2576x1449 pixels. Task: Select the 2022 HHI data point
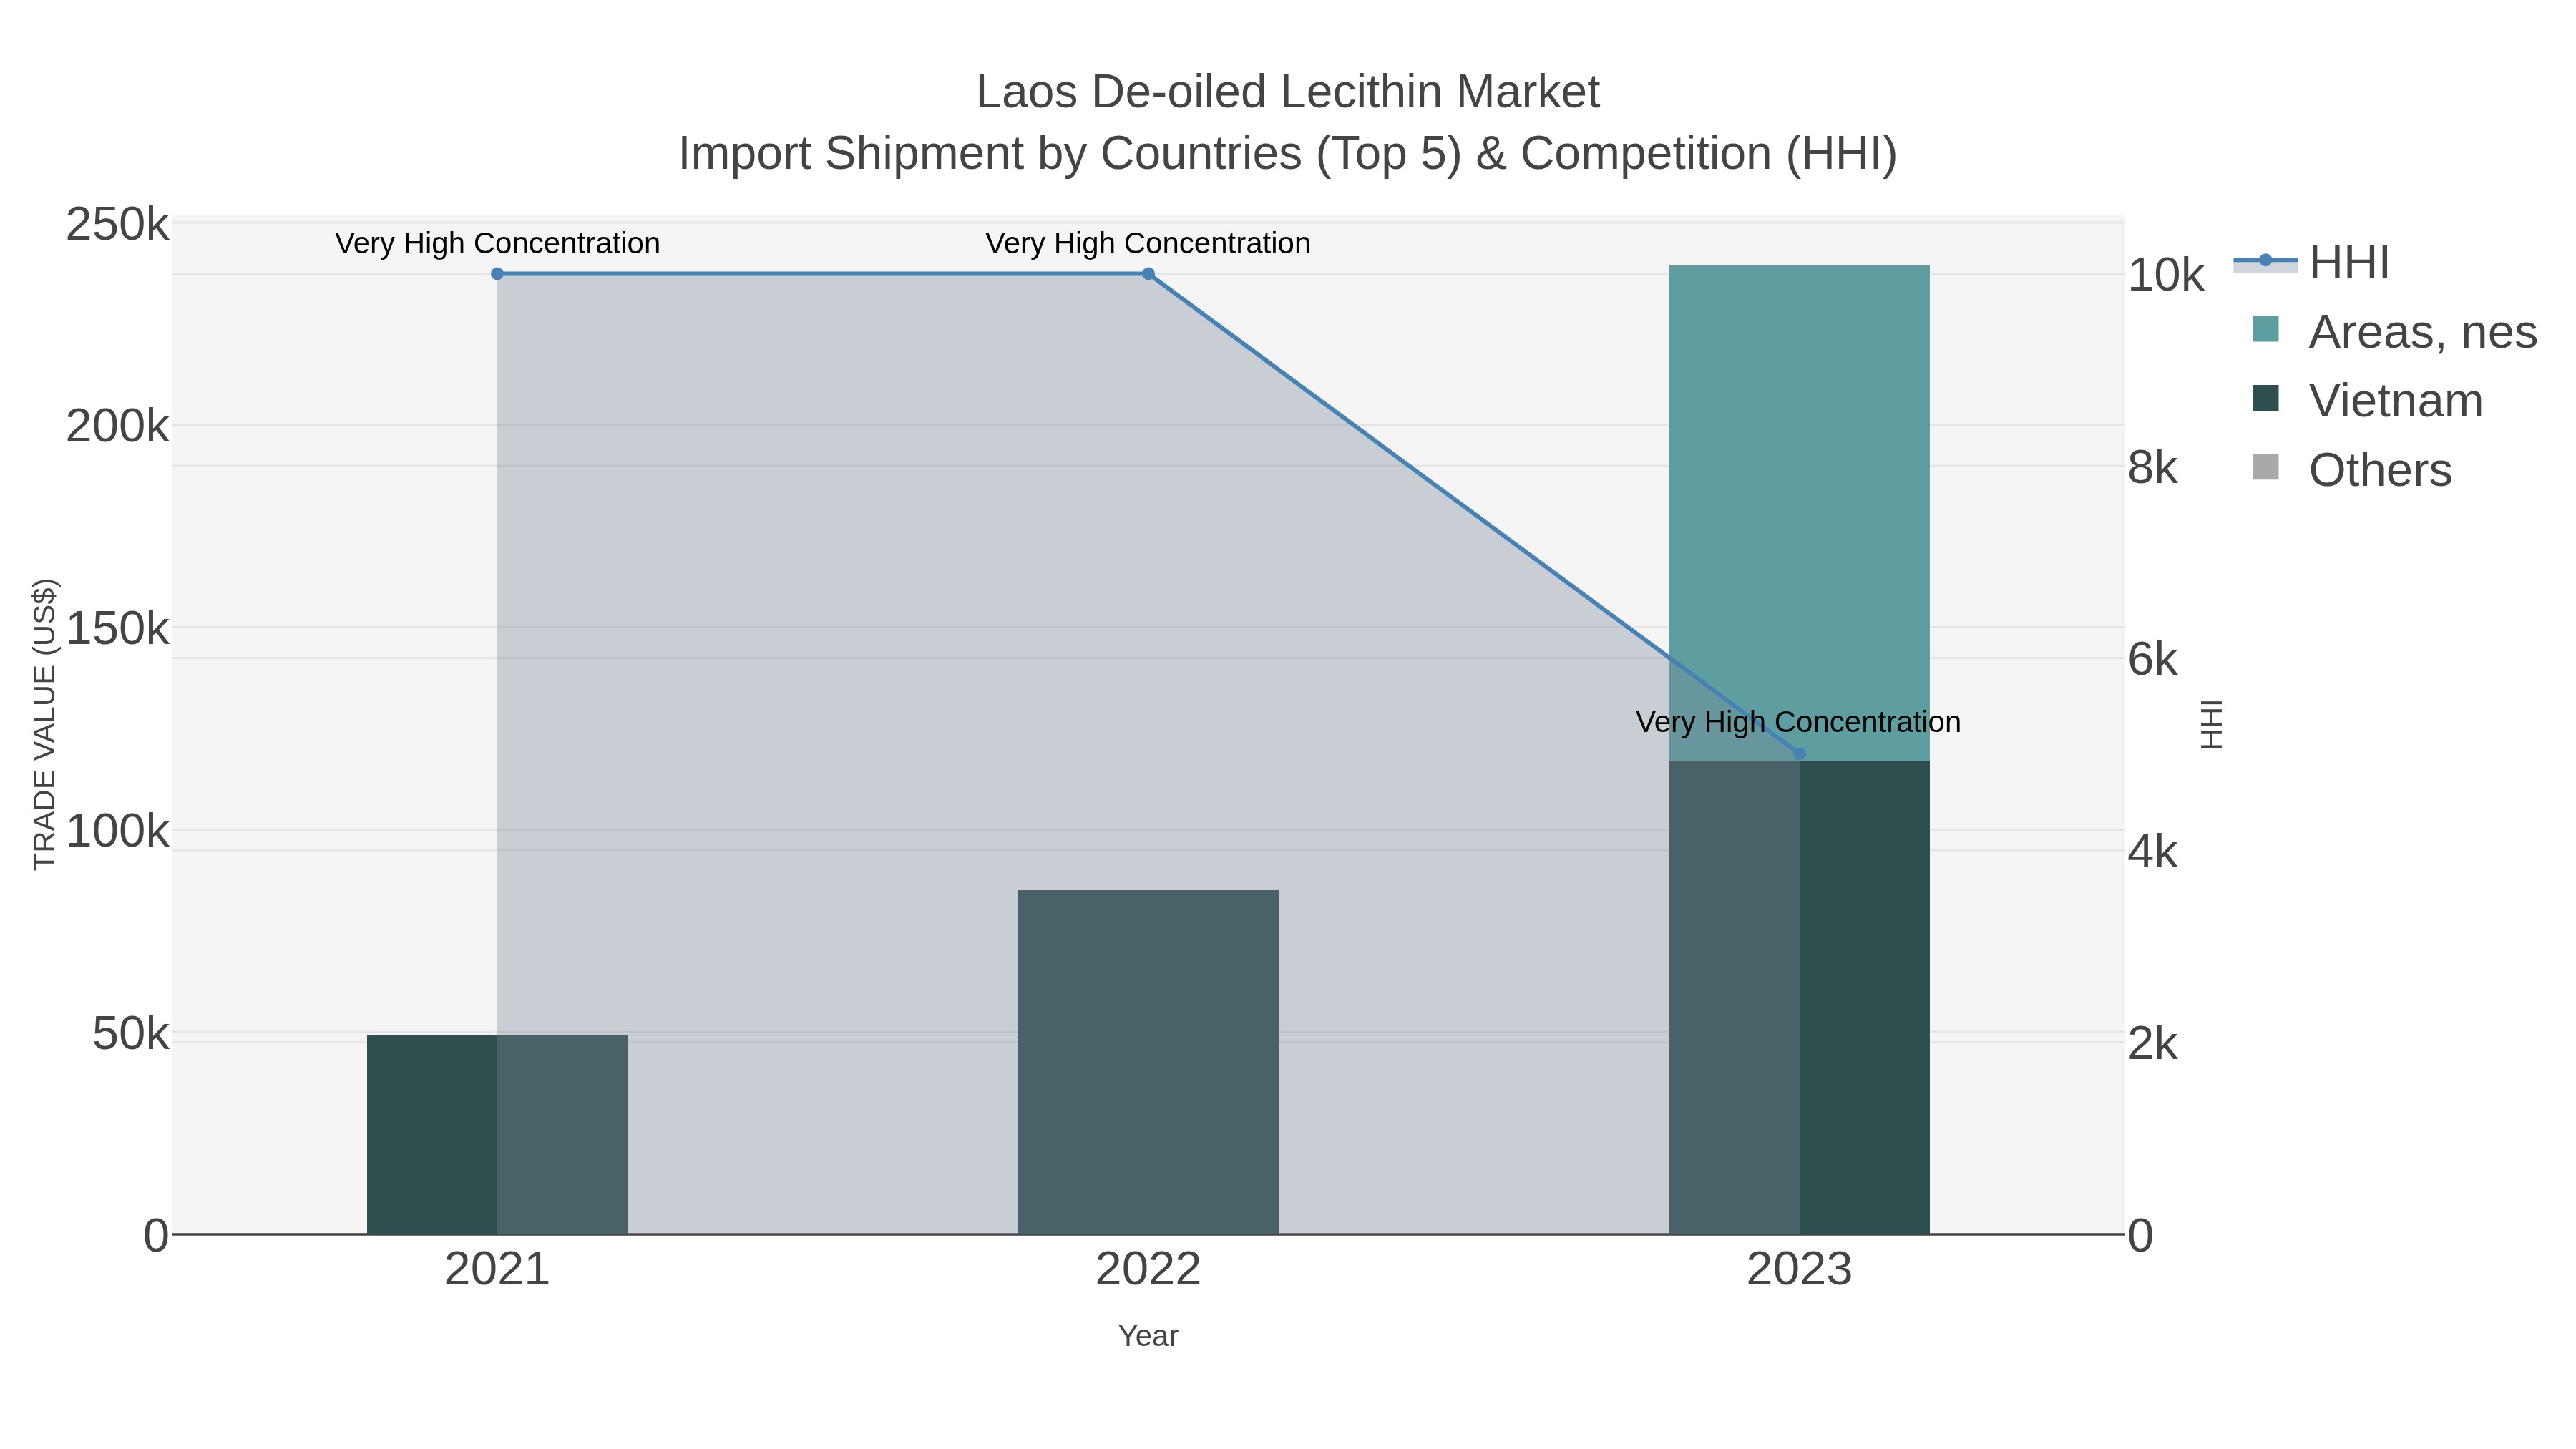pyautogui.click(x=1148, y=274)
